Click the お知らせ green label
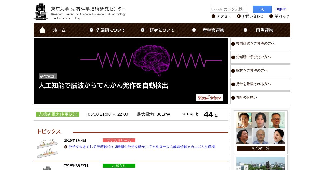 point(119,166)
